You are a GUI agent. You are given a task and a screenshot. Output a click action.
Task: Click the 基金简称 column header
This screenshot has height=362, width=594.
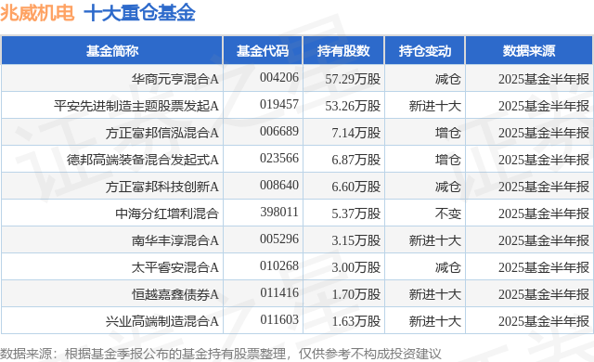pyautogui.click(x=112, y=51)
